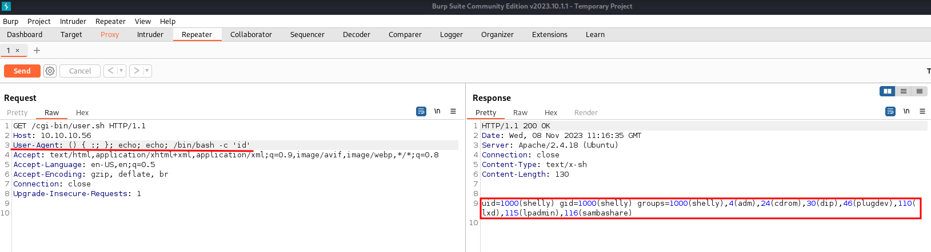The width and height of the screenshot is (931, 252).
Task: Click the Upgrade-Insecure-Requests header line
Action: 77,193
